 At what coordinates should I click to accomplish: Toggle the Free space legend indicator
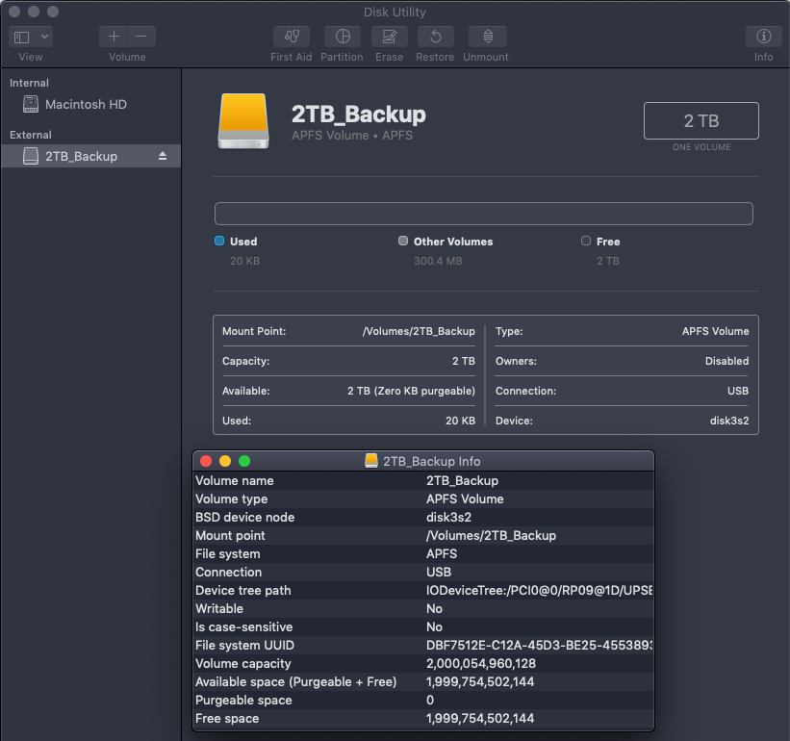click(x=585, y=241)
